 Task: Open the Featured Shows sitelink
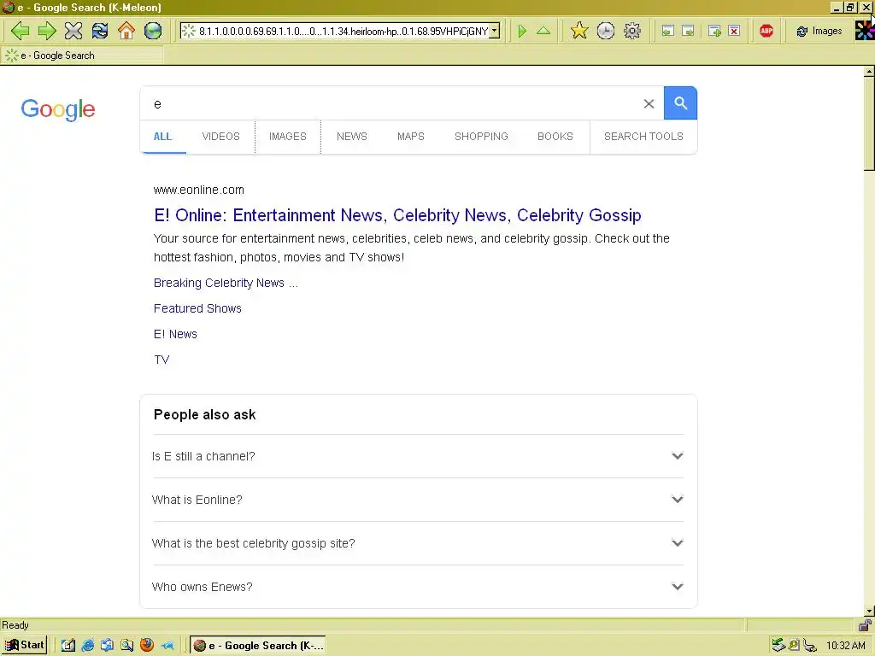coord(197,308)
